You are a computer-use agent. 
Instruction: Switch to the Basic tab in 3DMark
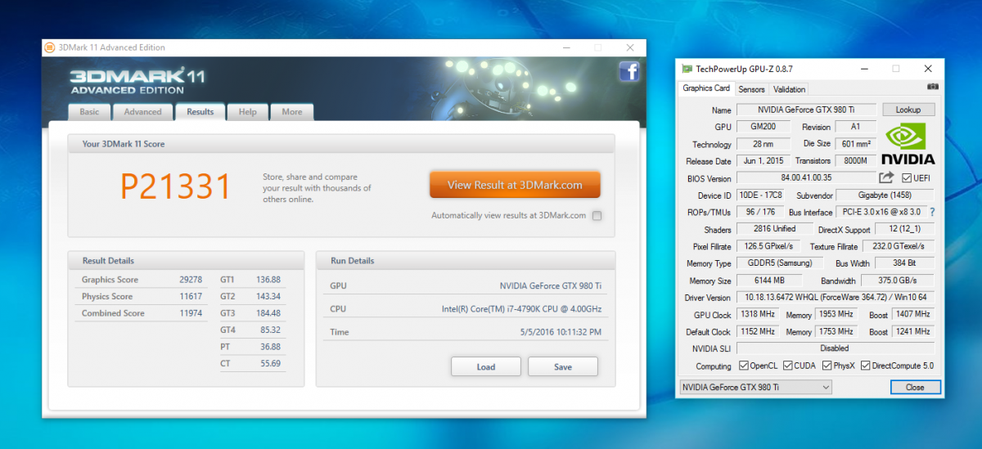[x=89, y=112]
